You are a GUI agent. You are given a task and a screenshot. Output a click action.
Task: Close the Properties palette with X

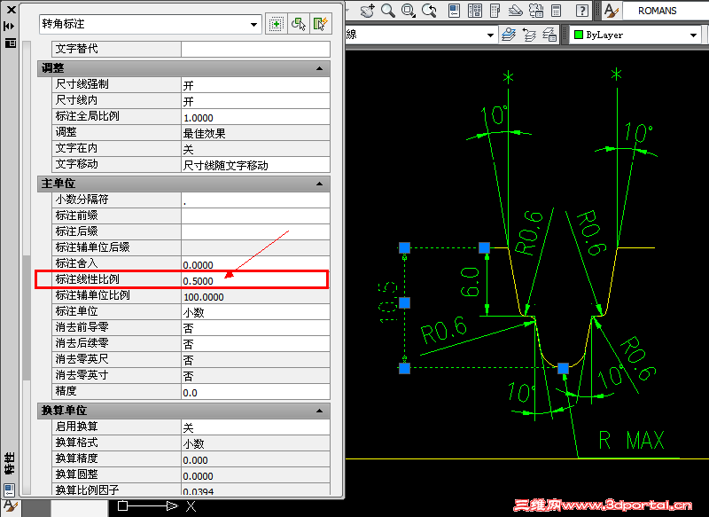[x=11, y=10]
